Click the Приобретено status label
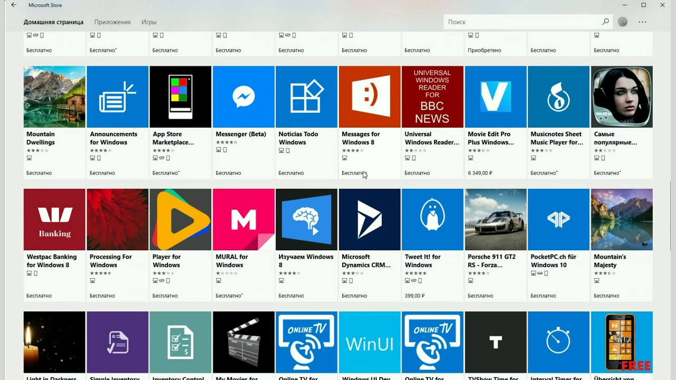 click(484, 50)
